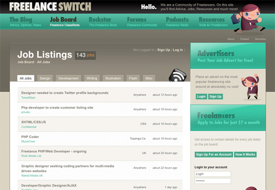Open The Blog navigation item
This screenshot has width=275, height=190.
pyautogui.click(x=25, y=22)
